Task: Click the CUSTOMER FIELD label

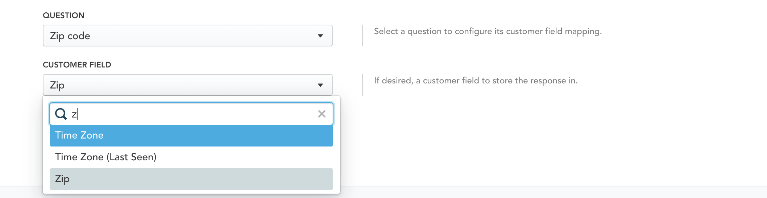Action: click(x=77, y=65)
